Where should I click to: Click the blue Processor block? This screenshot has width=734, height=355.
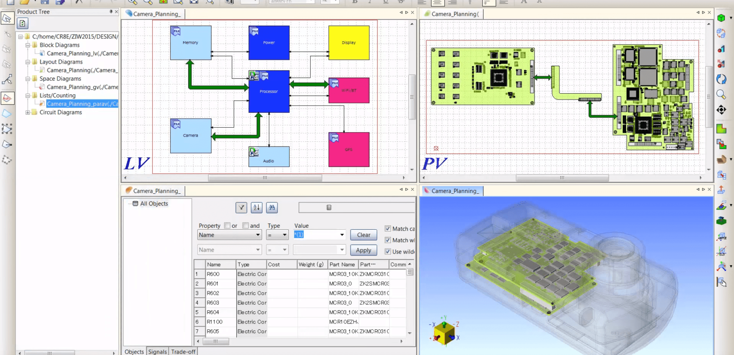[269, 91]
